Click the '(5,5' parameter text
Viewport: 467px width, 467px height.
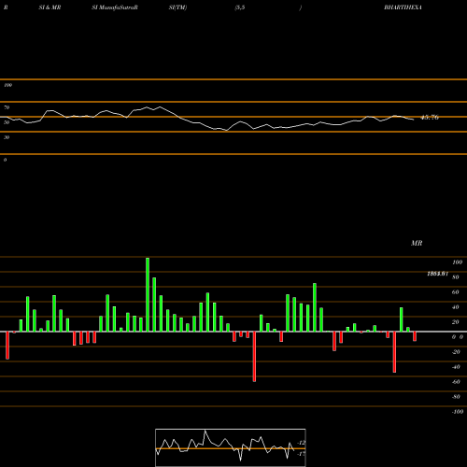point(240,7)
